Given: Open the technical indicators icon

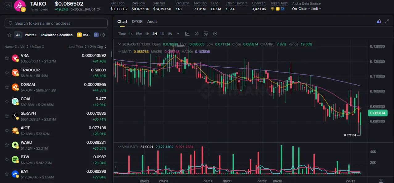Looking at the screenshot, I should coord(187,34).
